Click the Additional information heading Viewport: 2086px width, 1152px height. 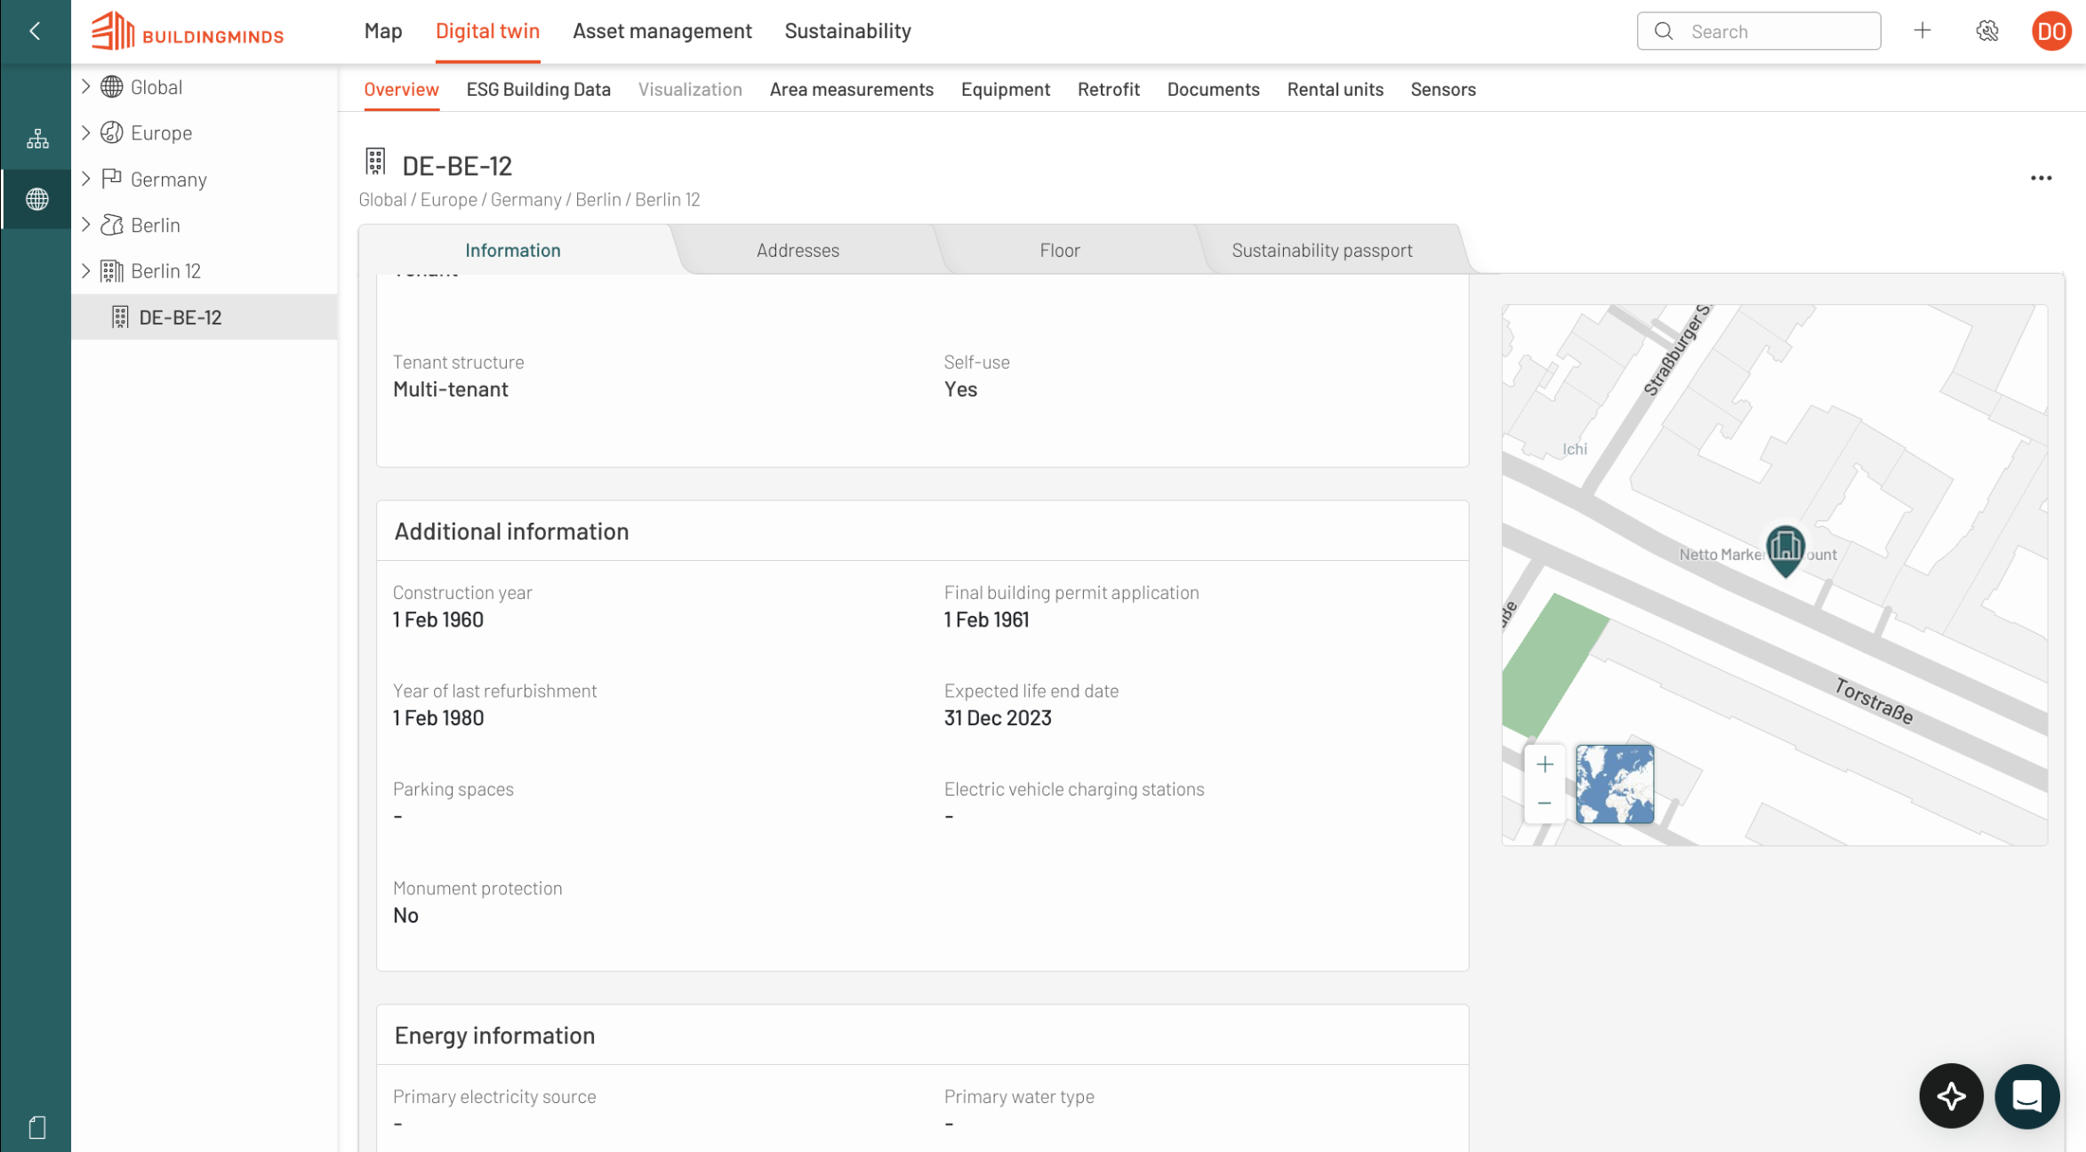(511, 532)
